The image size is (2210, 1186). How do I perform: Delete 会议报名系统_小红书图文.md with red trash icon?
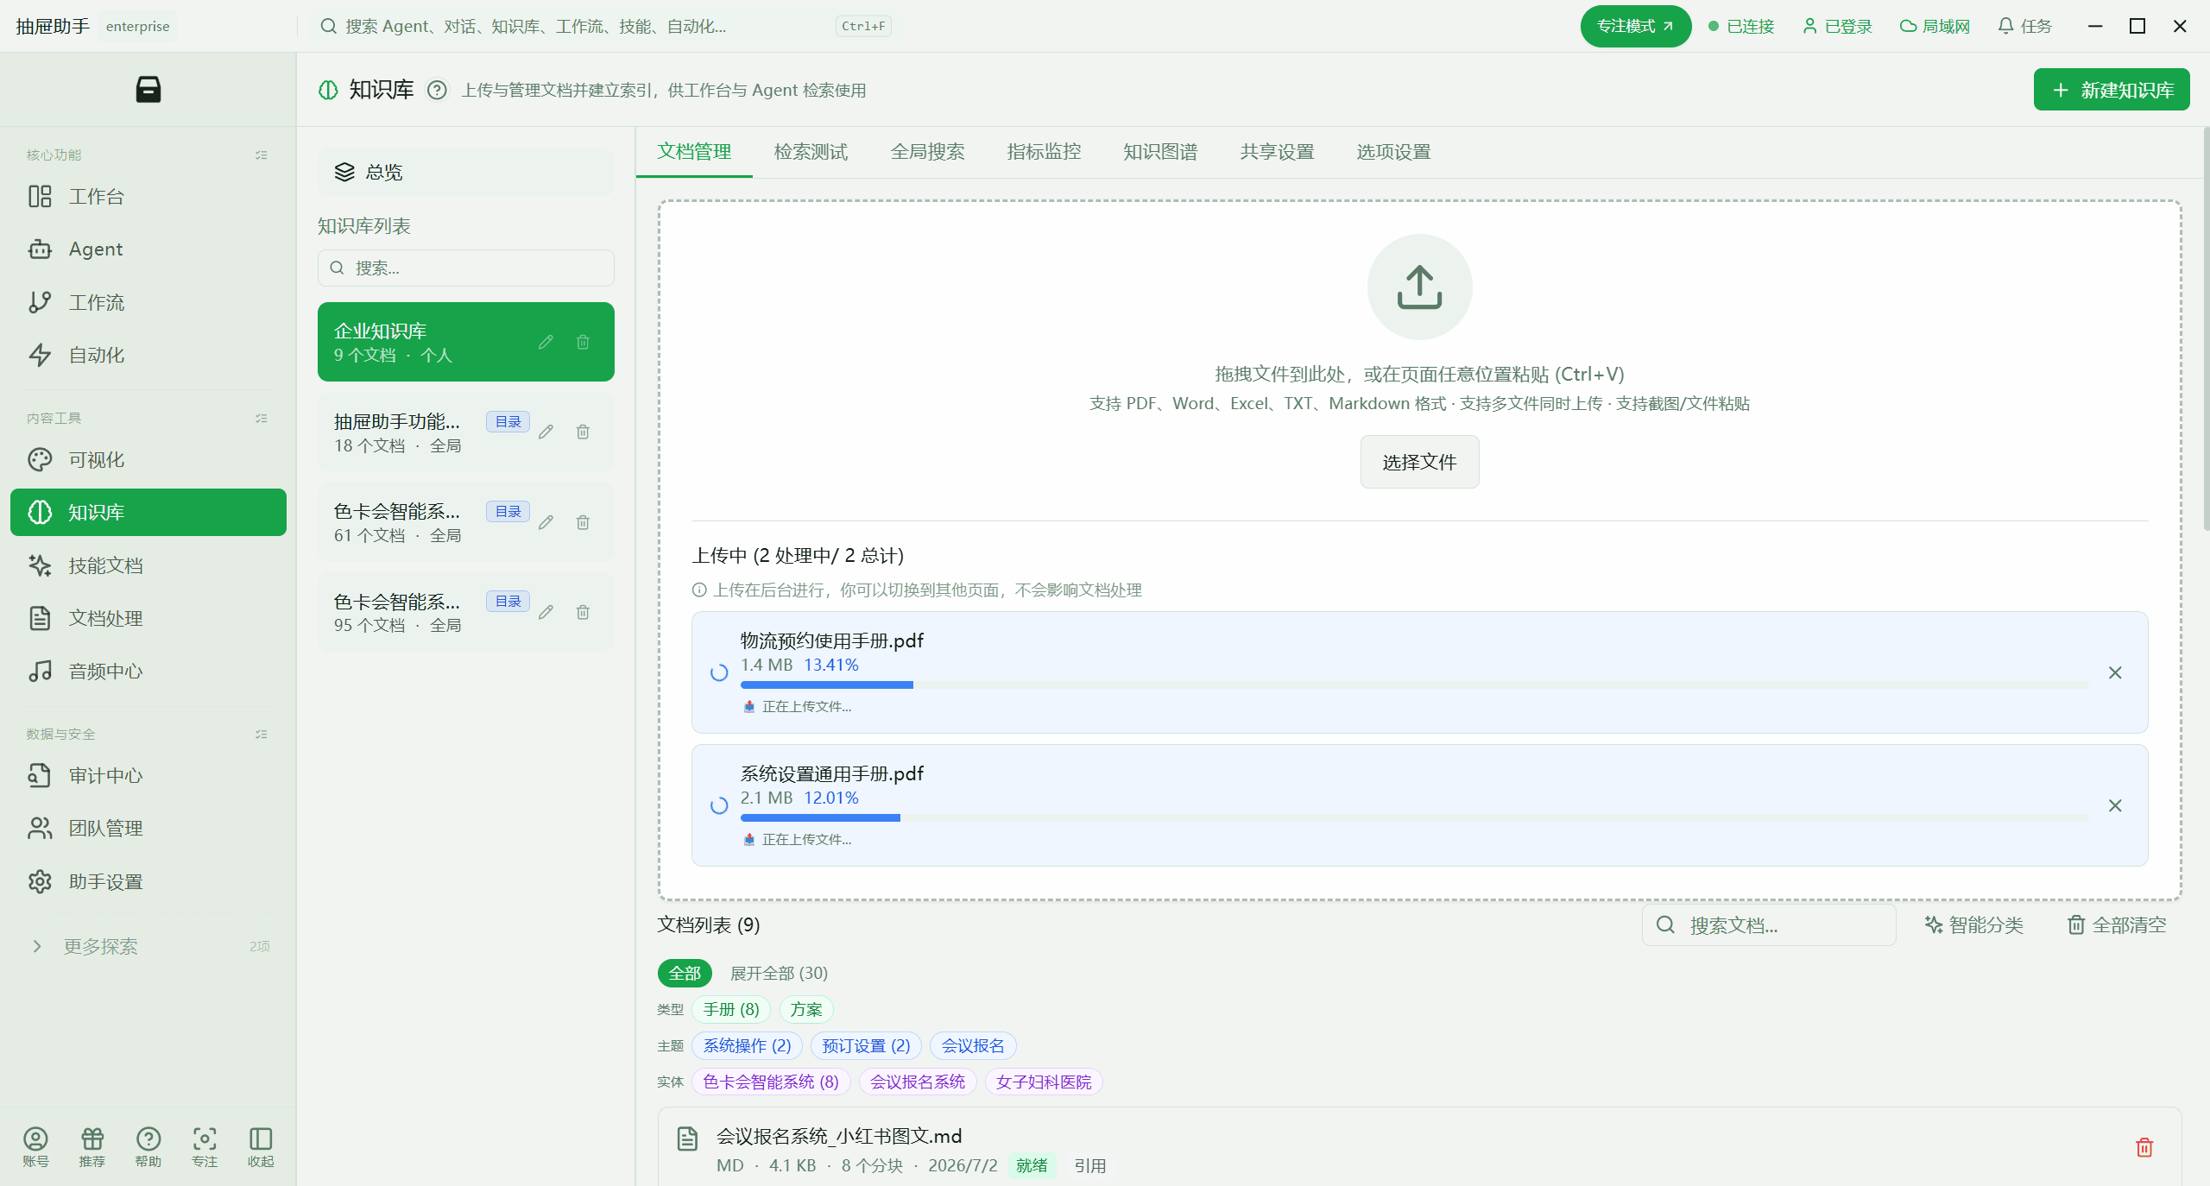2144,1147
